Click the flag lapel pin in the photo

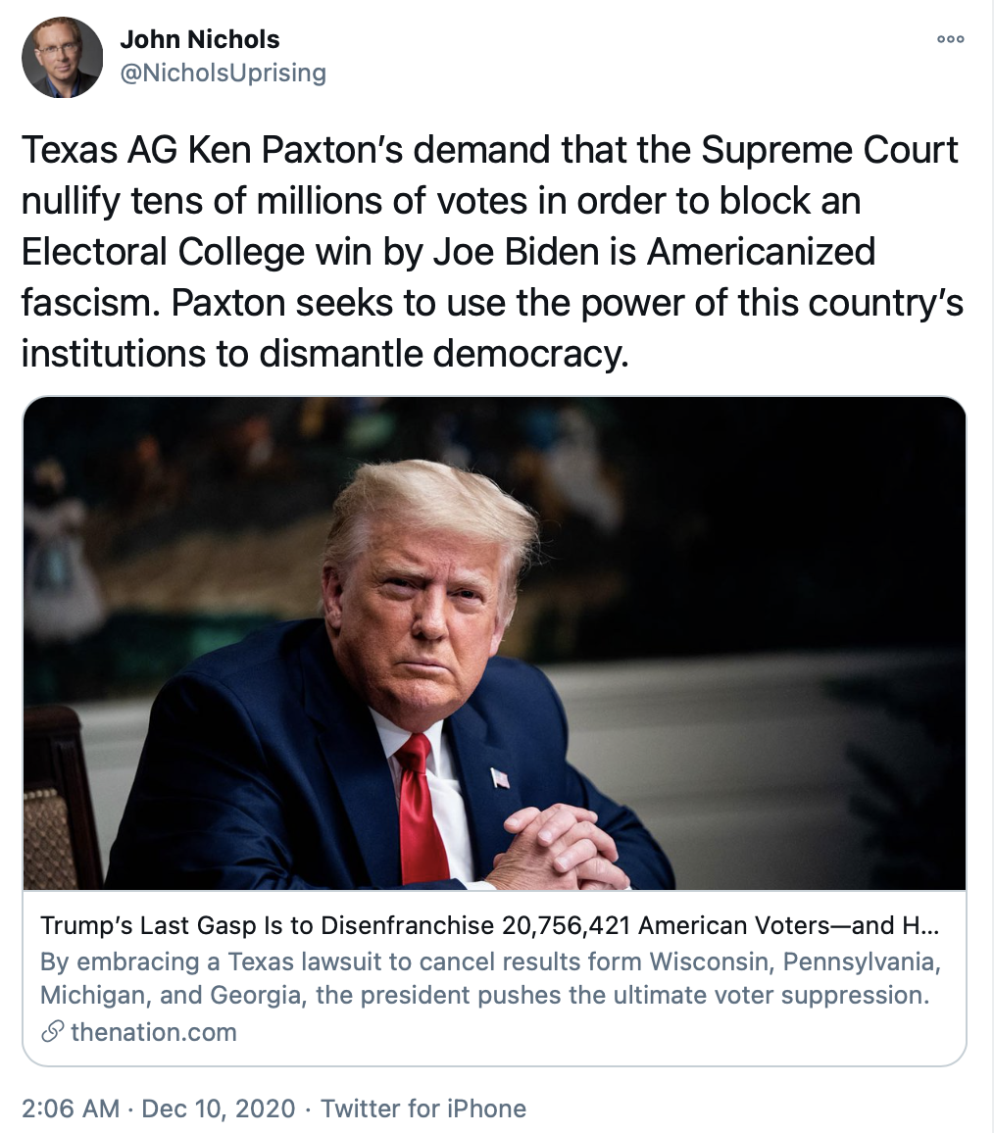500,778
